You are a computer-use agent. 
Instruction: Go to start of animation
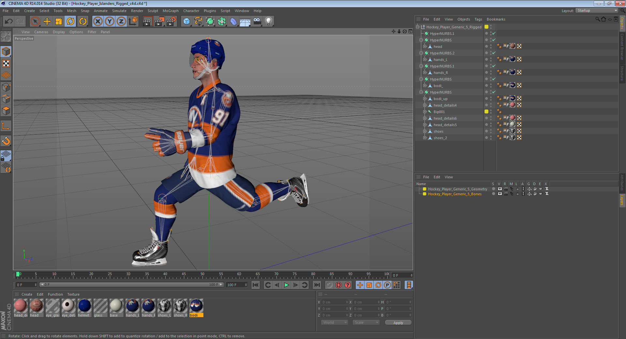256,285
